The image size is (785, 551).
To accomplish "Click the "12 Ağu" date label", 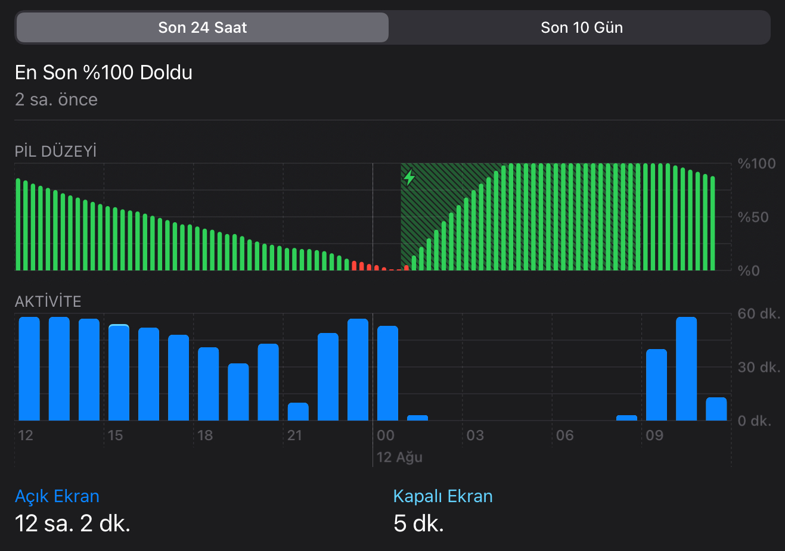I will [399, 457].
